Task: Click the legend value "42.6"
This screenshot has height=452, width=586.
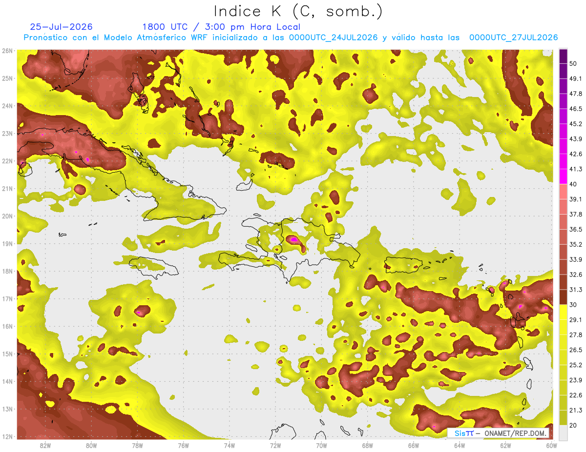Action: pyautogui.click(x=576, y=154)
